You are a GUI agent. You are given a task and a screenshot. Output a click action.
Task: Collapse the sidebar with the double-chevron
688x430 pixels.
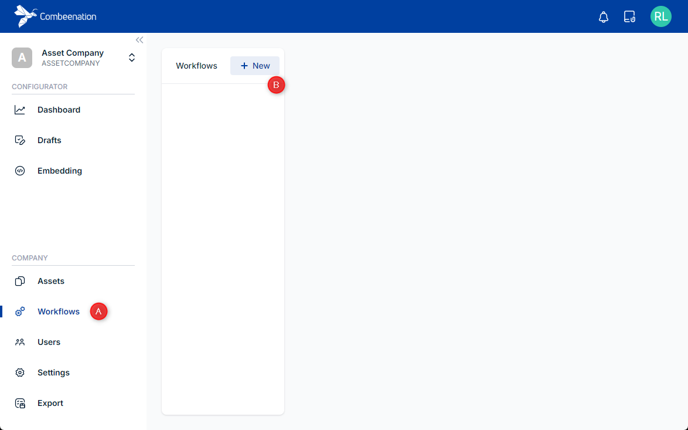[x=139, y=40]
